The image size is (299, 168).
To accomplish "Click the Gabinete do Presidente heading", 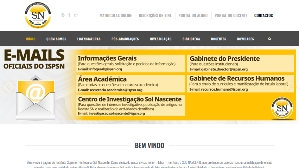I will pos(225,58).
